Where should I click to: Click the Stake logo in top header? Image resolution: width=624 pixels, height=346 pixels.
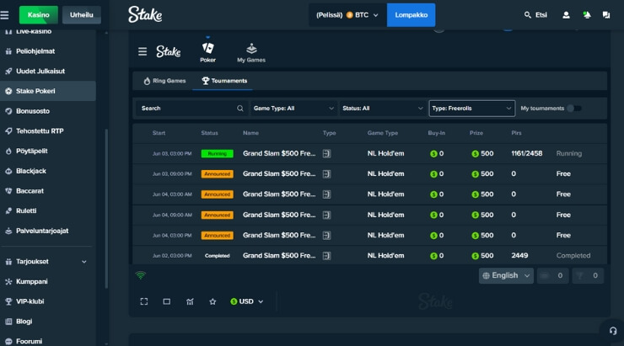click(145, 14)
